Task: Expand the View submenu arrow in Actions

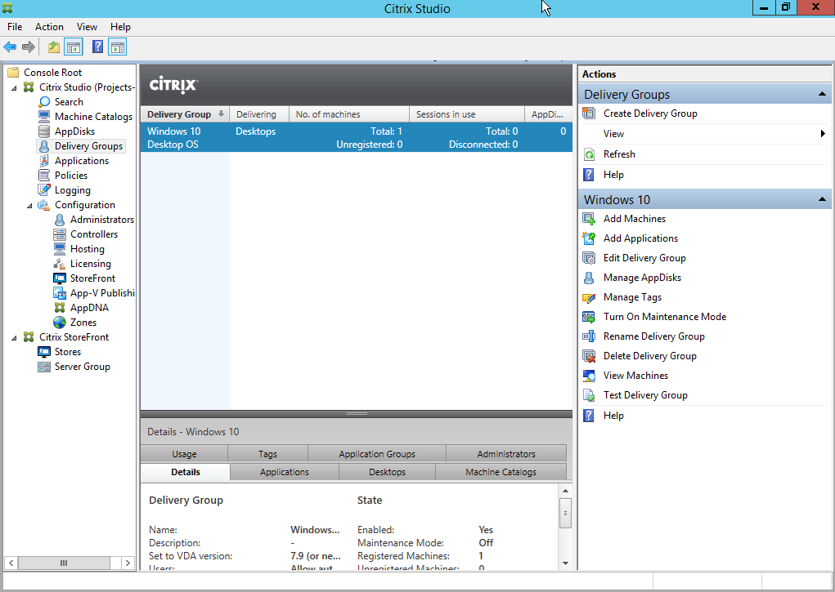Action: pyautogui.click(x=823, y=133)
